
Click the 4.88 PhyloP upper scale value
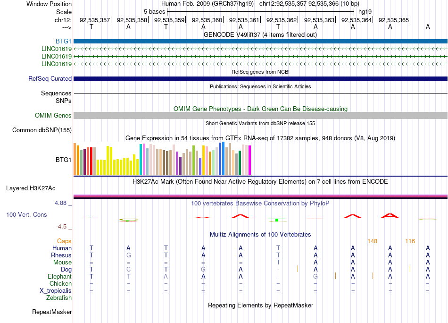(x=60, y=203)
